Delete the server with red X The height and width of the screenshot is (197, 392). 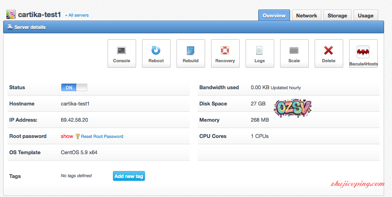click(329, 54)
